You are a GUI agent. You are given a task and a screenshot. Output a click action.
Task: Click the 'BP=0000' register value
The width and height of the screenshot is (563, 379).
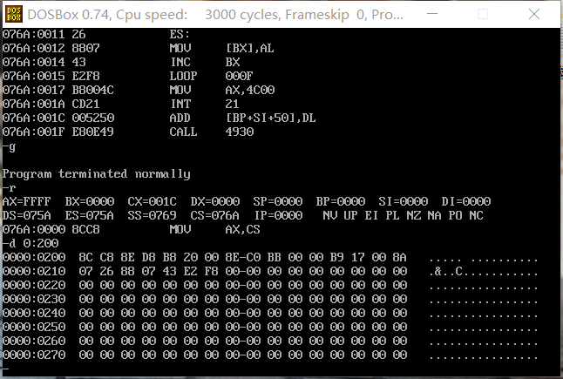(x=341, y=201)
